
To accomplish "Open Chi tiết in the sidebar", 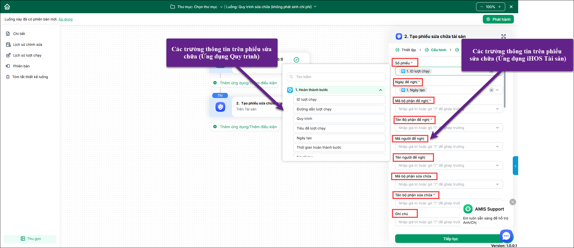I will (x=19, y=34).
